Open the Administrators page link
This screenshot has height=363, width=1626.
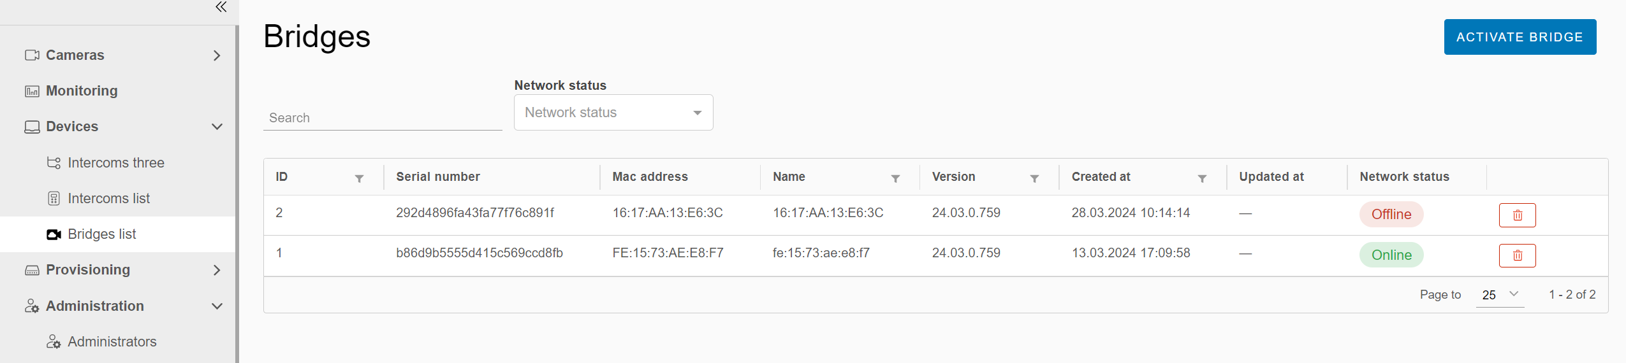[112, 342]
